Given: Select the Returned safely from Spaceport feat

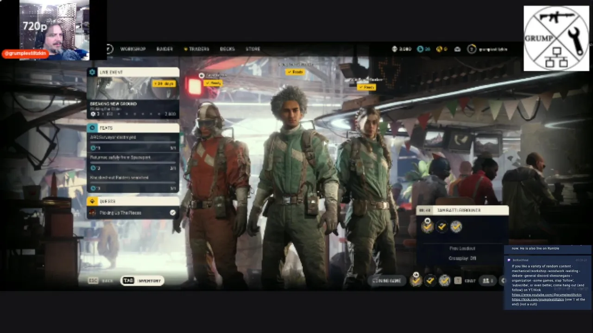Looking at the screenshot, I should point(120,157).
